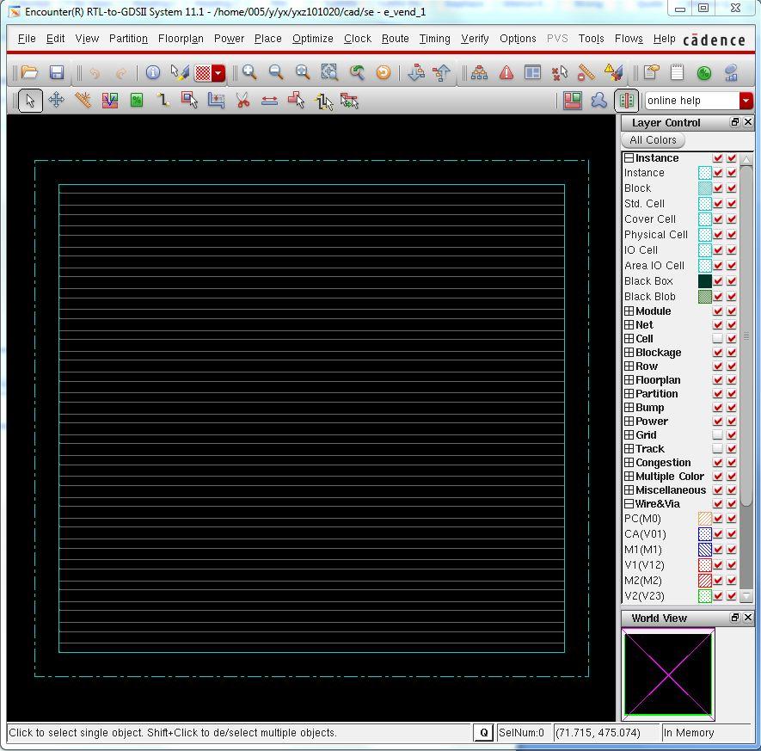Click the design hierarchy browser icon
Viewport: 761px width, 751px height.
click(479, 73)
